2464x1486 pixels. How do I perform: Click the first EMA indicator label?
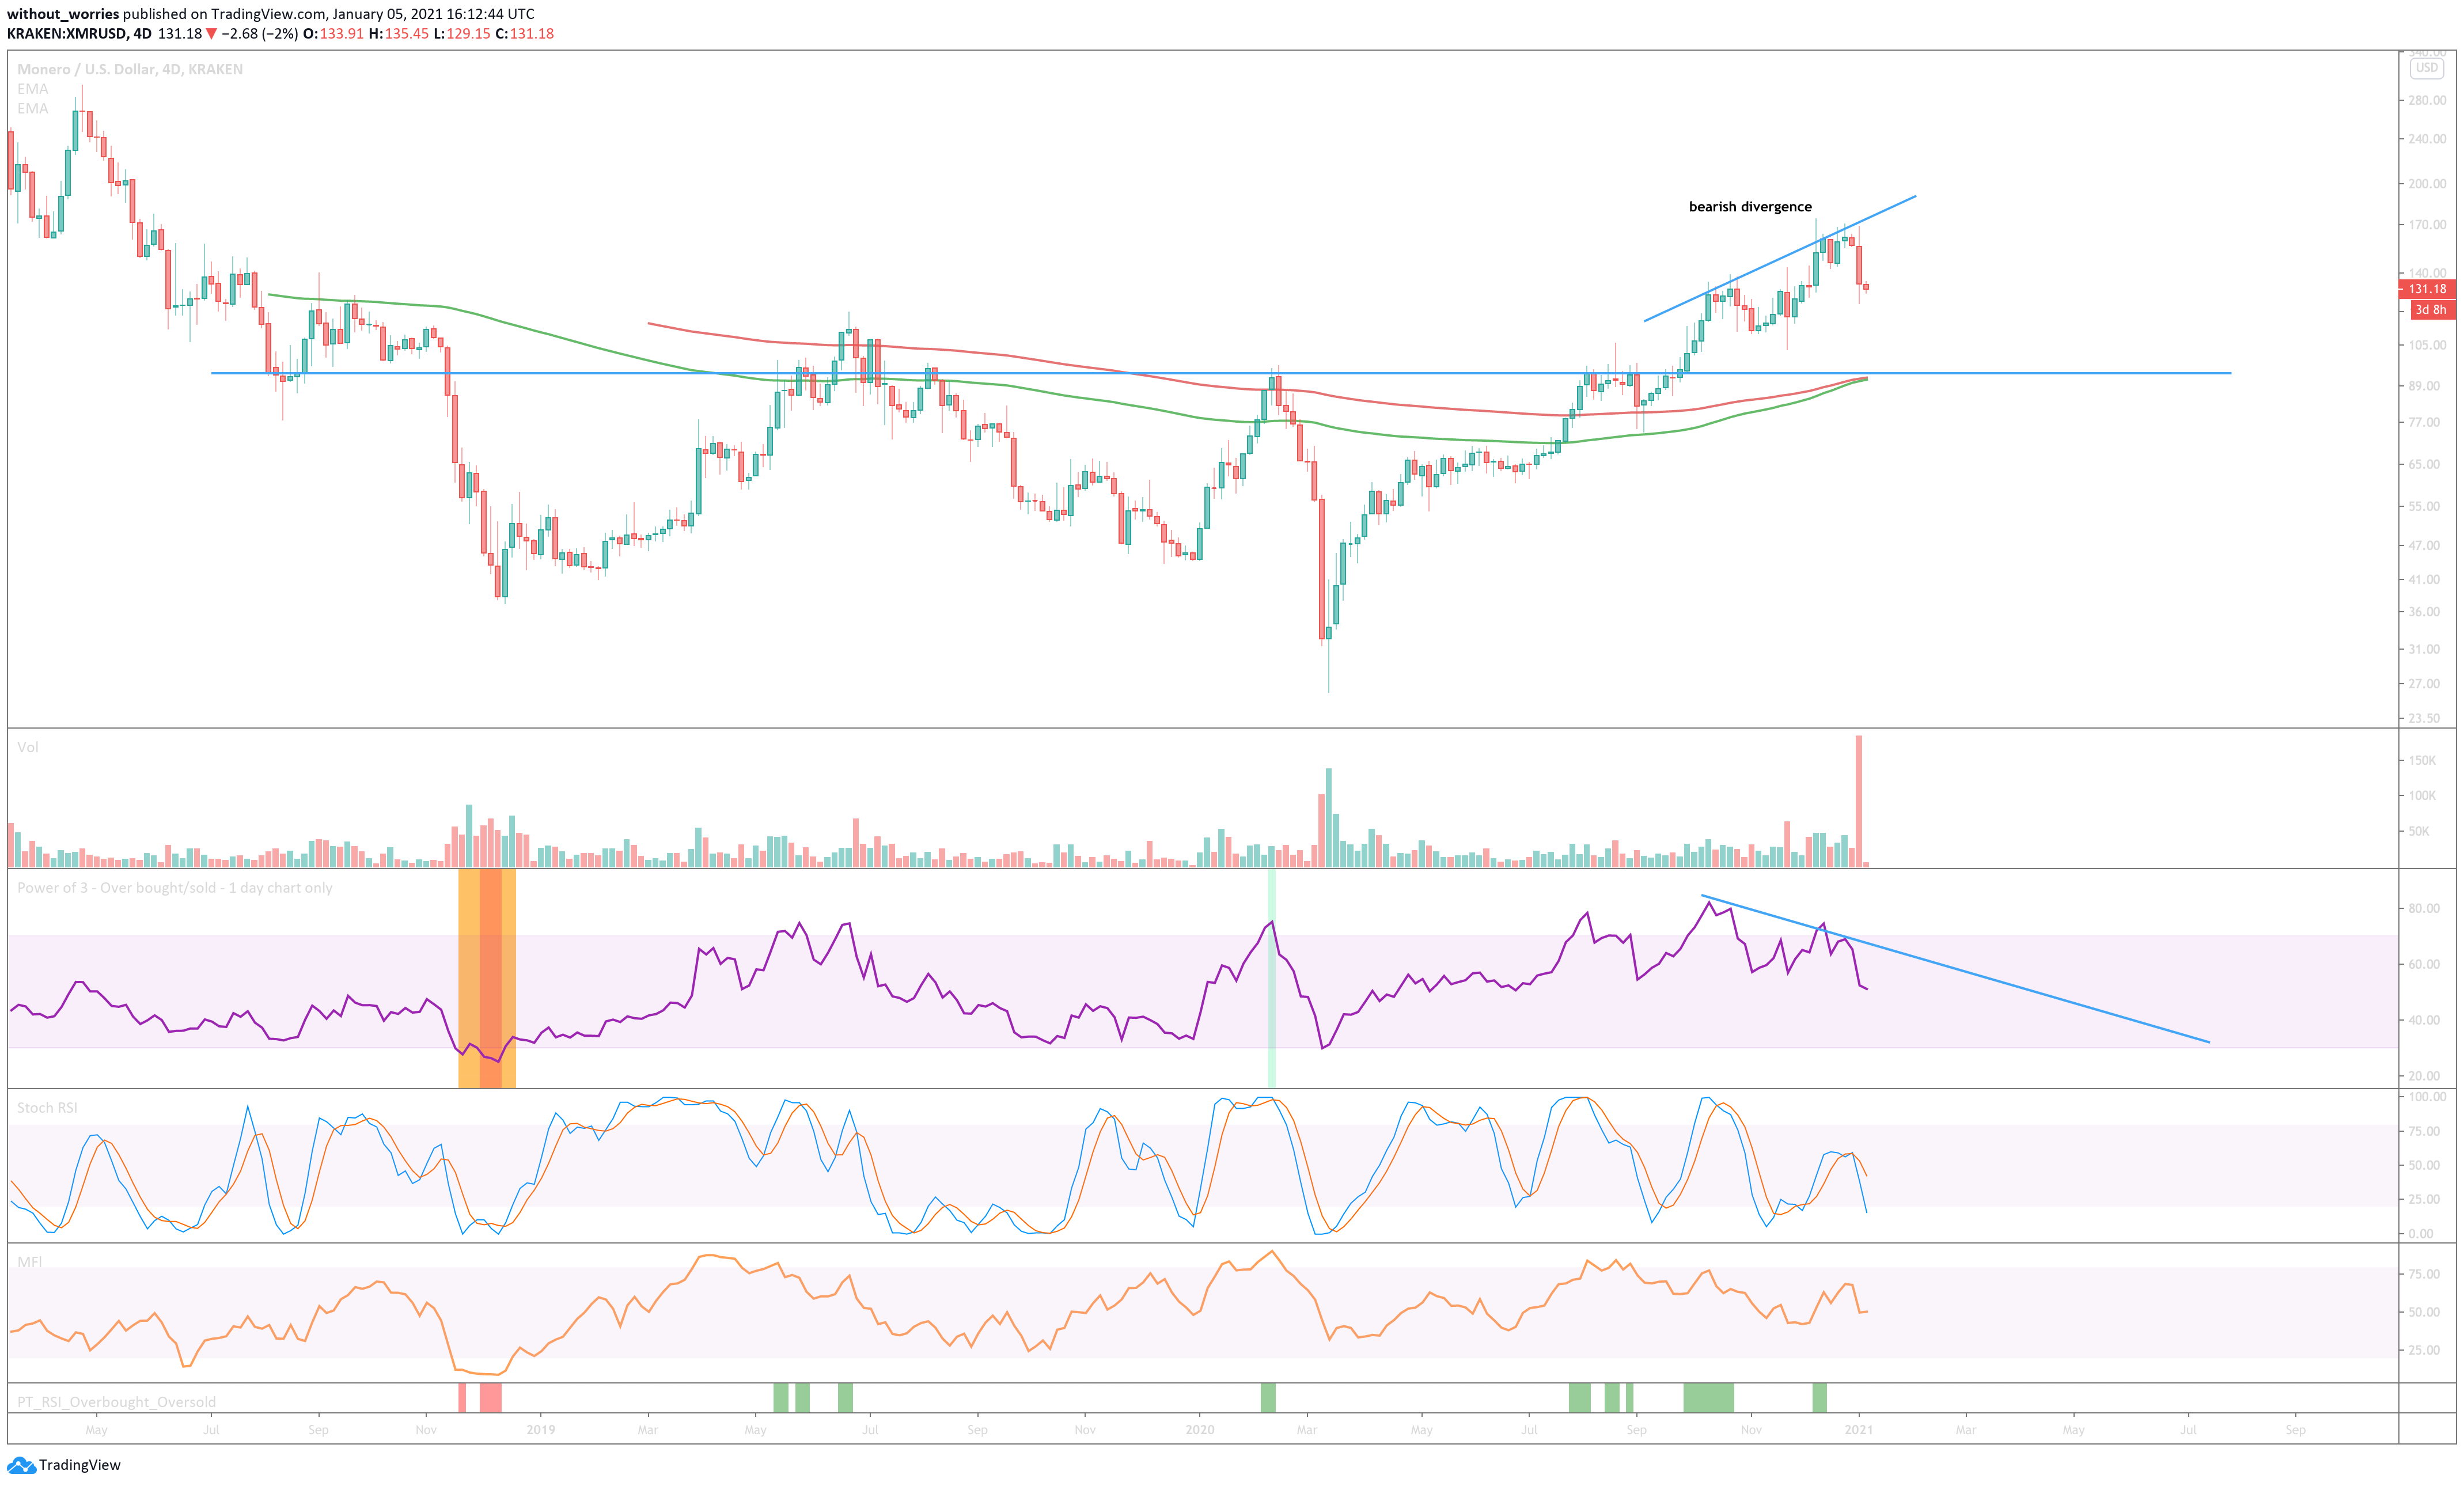(33, 89)
